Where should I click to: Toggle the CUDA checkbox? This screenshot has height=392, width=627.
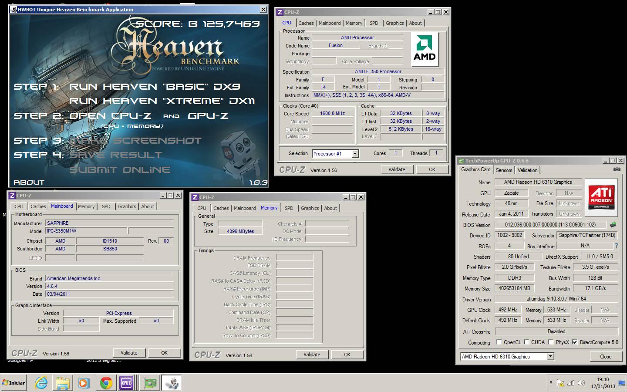pos(526,342)
